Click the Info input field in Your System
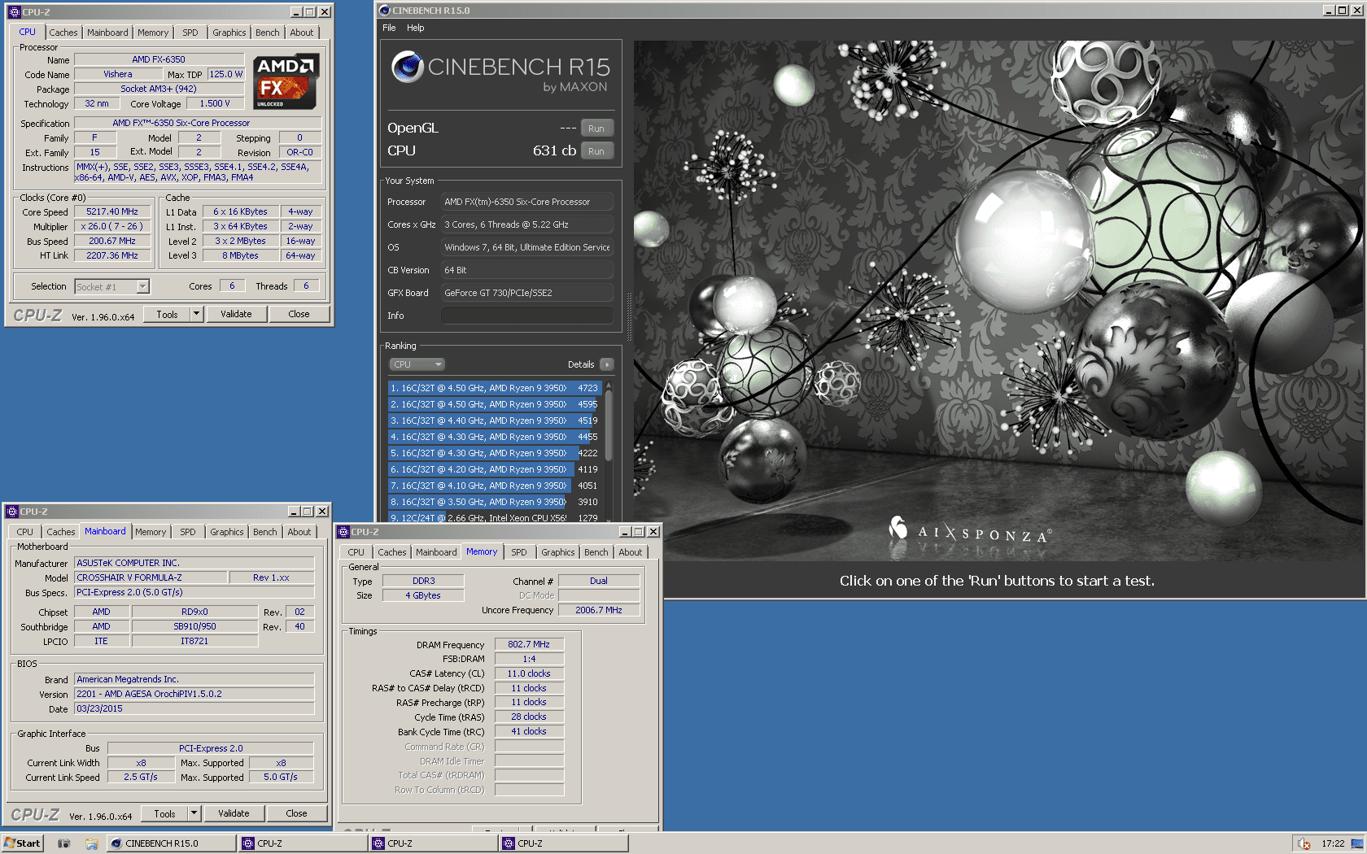This screenshot has height=854, width=1367. point(527,316)
